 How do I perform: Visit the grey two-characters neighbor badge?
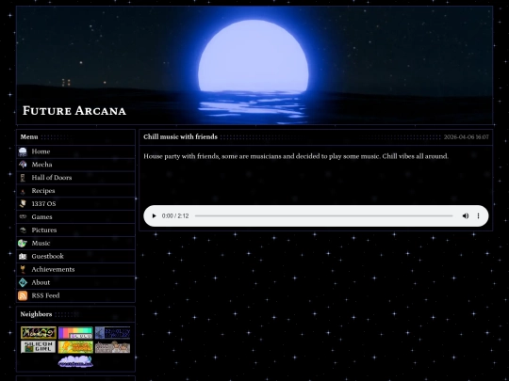click(x=112, y=347)
